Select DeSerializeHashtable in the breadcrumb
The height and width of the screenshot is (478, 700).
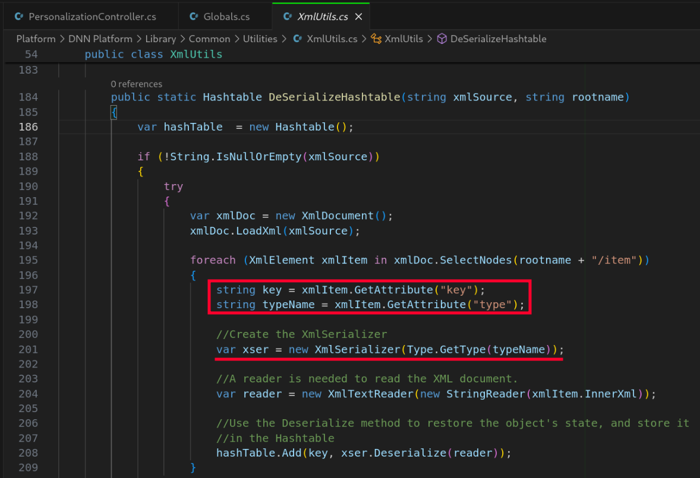[x=498, y=39]
